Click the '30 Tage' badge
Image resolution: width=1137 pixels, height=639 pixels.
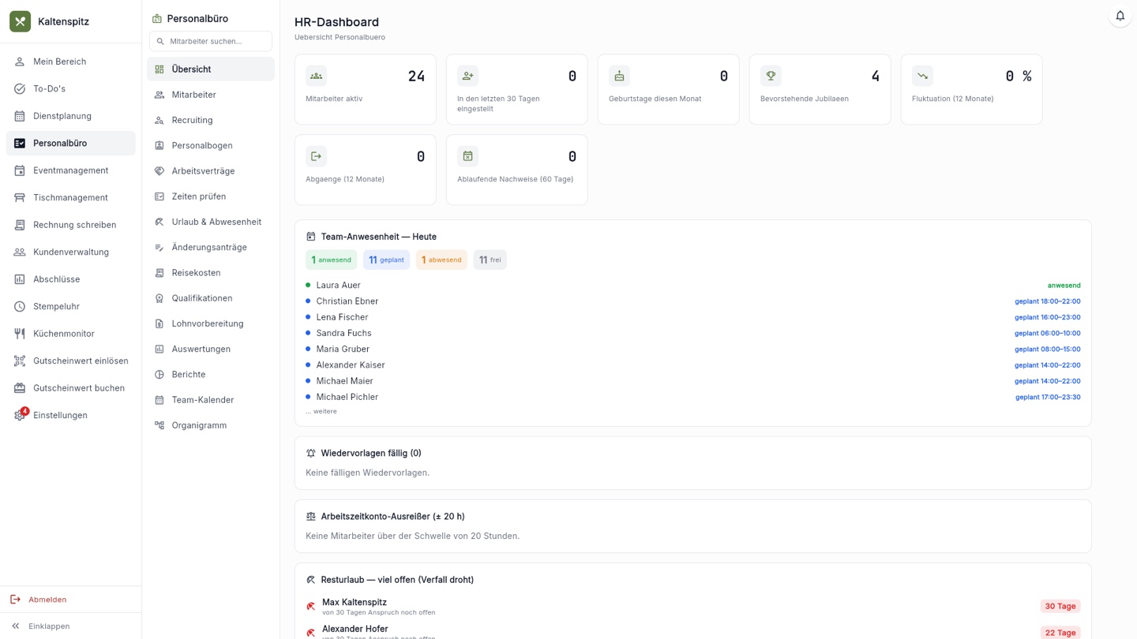[1060, 607]
